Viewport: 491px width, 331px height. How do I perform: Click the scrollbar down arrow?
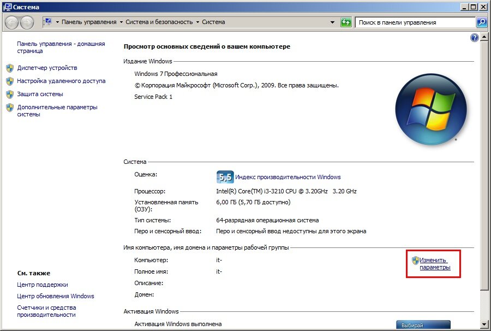click(x=484, y=324)
